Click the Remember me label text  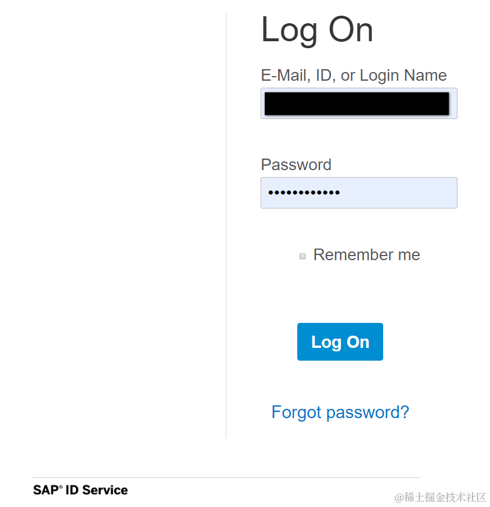click(x=366, y=255)
